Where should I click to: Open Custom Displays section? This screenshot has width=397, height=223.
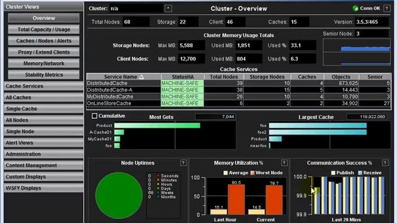(x=43, y=177)
